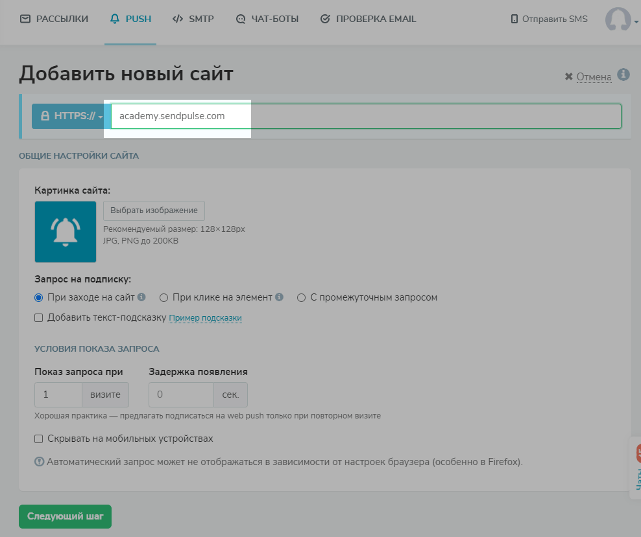Click the Задержка появления seconds field

[x=181, y=394]
